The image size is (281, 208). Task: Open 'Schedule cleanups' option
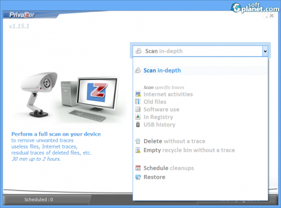[x=169, y=168]
